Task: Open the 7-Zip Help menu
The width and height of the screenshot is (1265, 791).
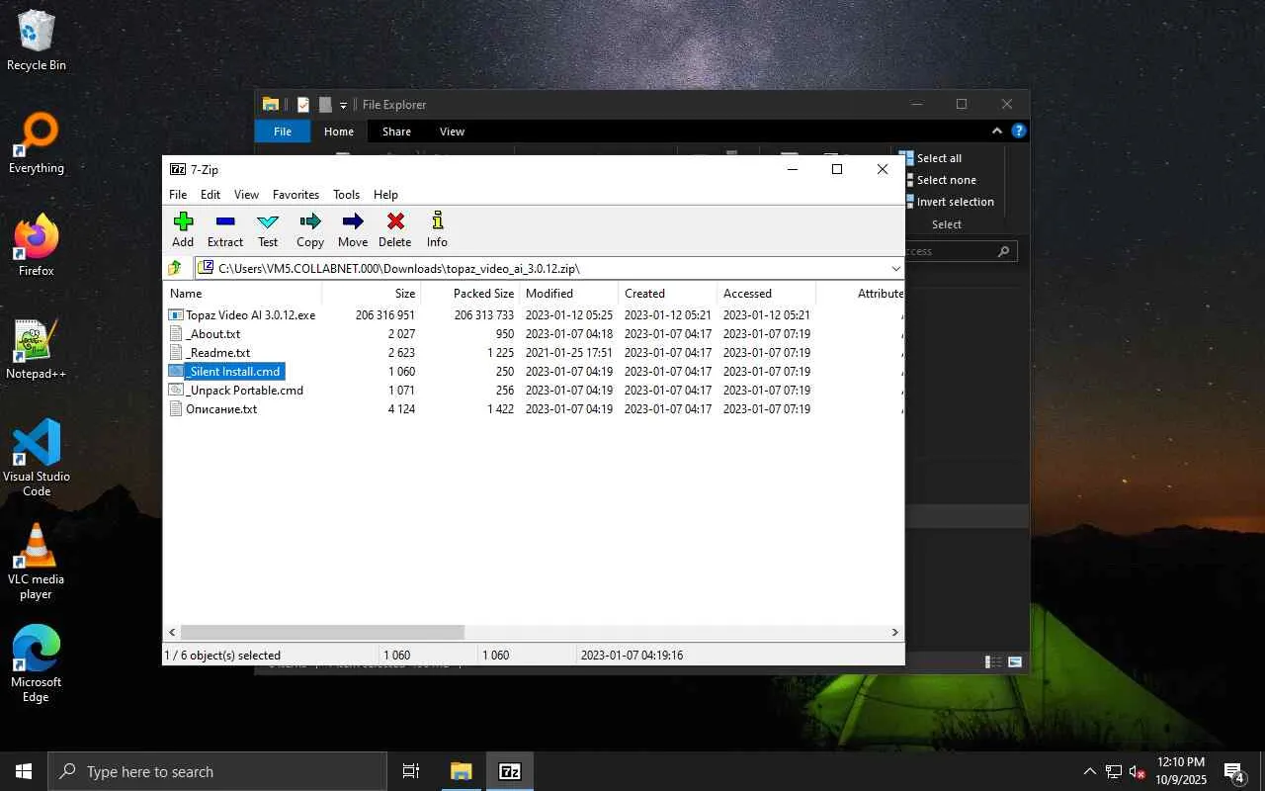Action: point(385,195)
